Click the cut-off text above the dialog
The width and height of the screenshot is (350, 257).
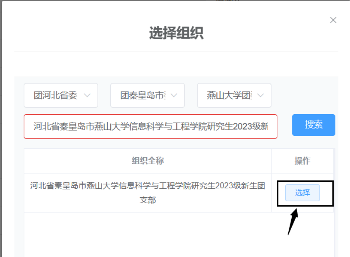click(223, 1)
